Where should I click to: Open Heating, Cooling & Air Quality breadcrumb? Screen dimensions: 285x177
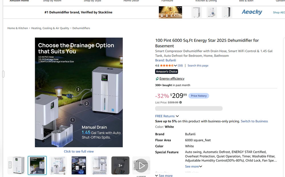coord(50,28)
